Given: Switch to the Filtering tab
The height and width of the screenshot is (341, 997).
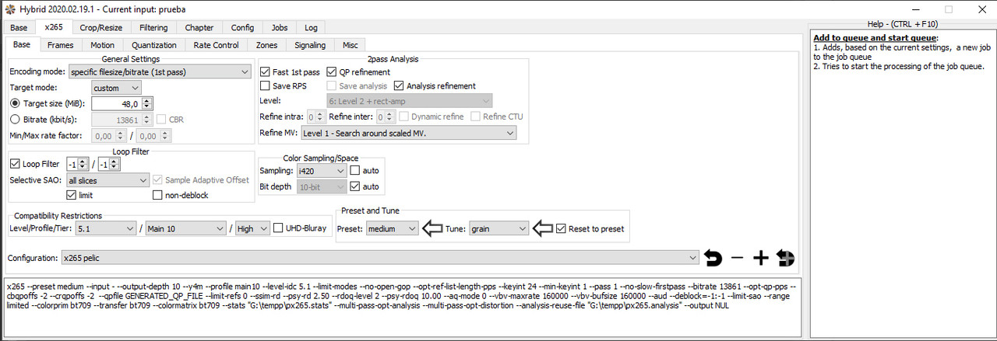Looking at the screenshot, I should coord(153,27).
